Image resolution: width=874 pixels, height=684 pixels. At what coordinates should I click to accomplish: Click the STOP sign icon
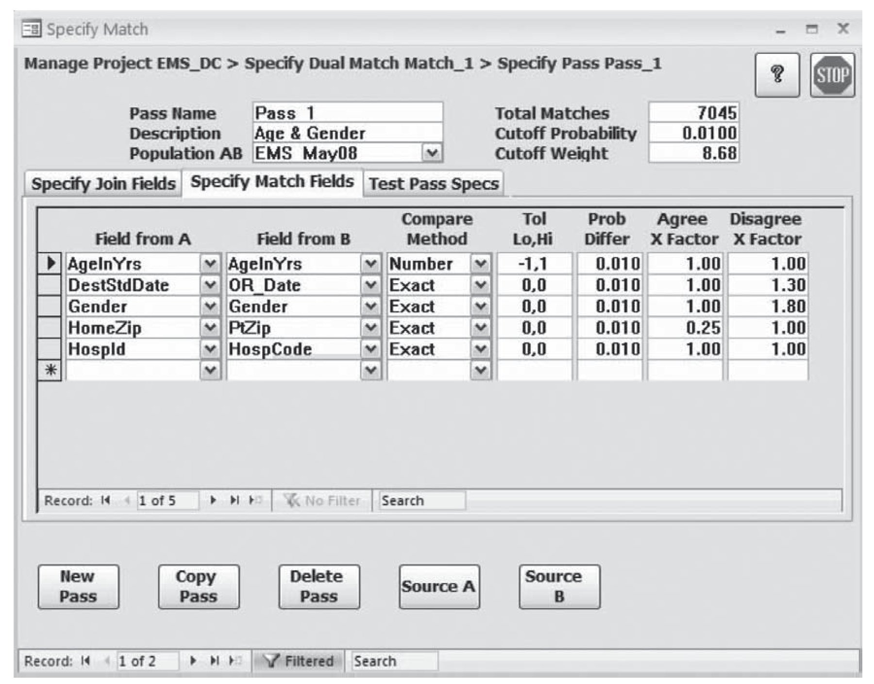tap(832, 75)
